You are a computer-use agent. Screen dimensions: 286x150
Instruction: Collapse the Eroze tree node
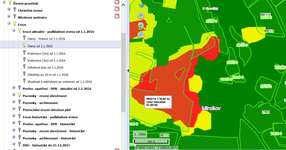[9, 24]
